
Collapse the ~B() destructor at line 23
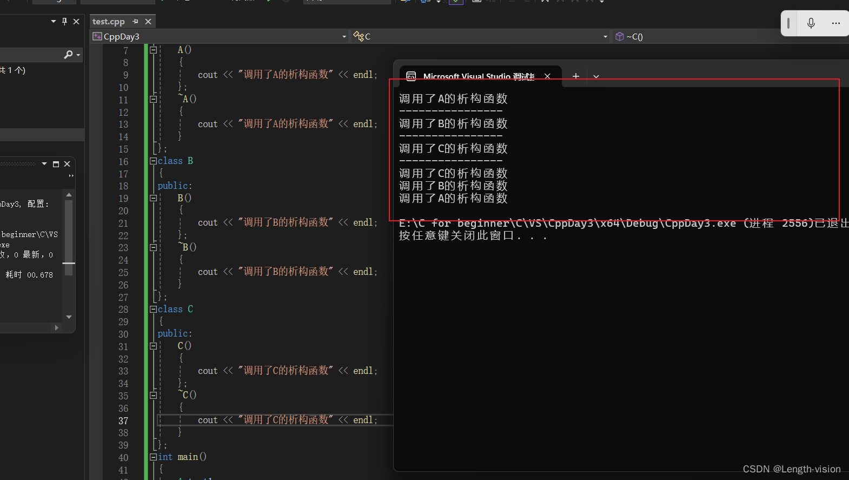click(x=153, y=247)
